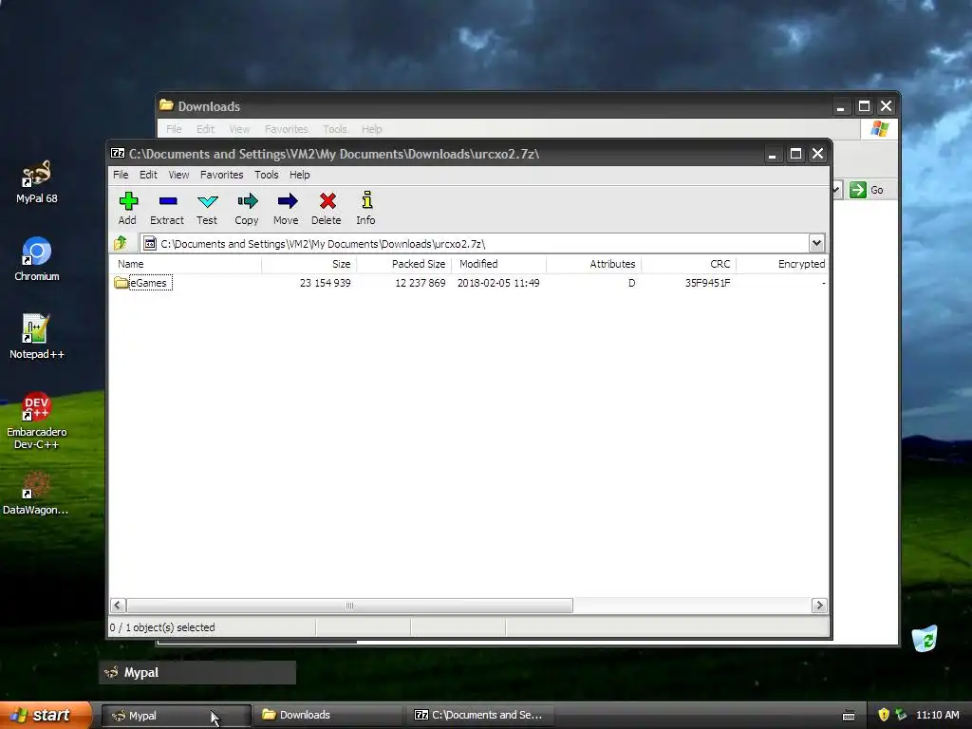Image resolution: width=972 pixels, height=729 pixels.
Task: Sort by the Modified column header
Action: [498, 264]
